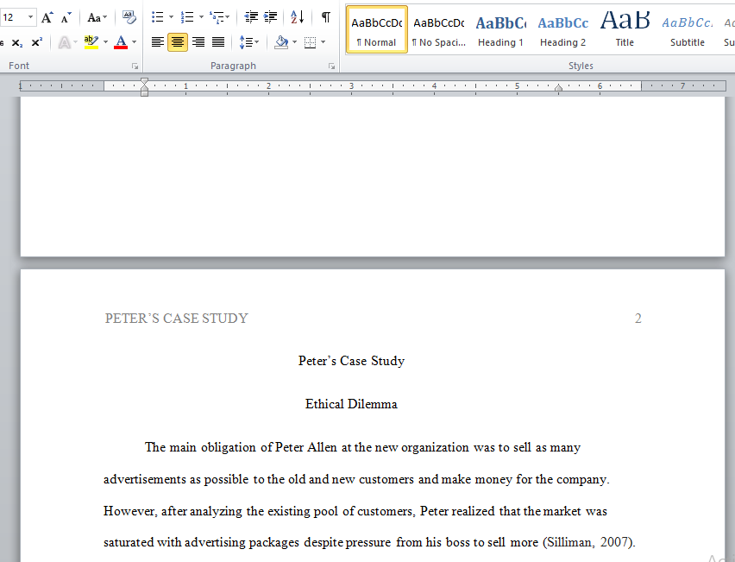Click the Multilevel List icon
Screen dimensions: 735x562
(x=217, y=18)
